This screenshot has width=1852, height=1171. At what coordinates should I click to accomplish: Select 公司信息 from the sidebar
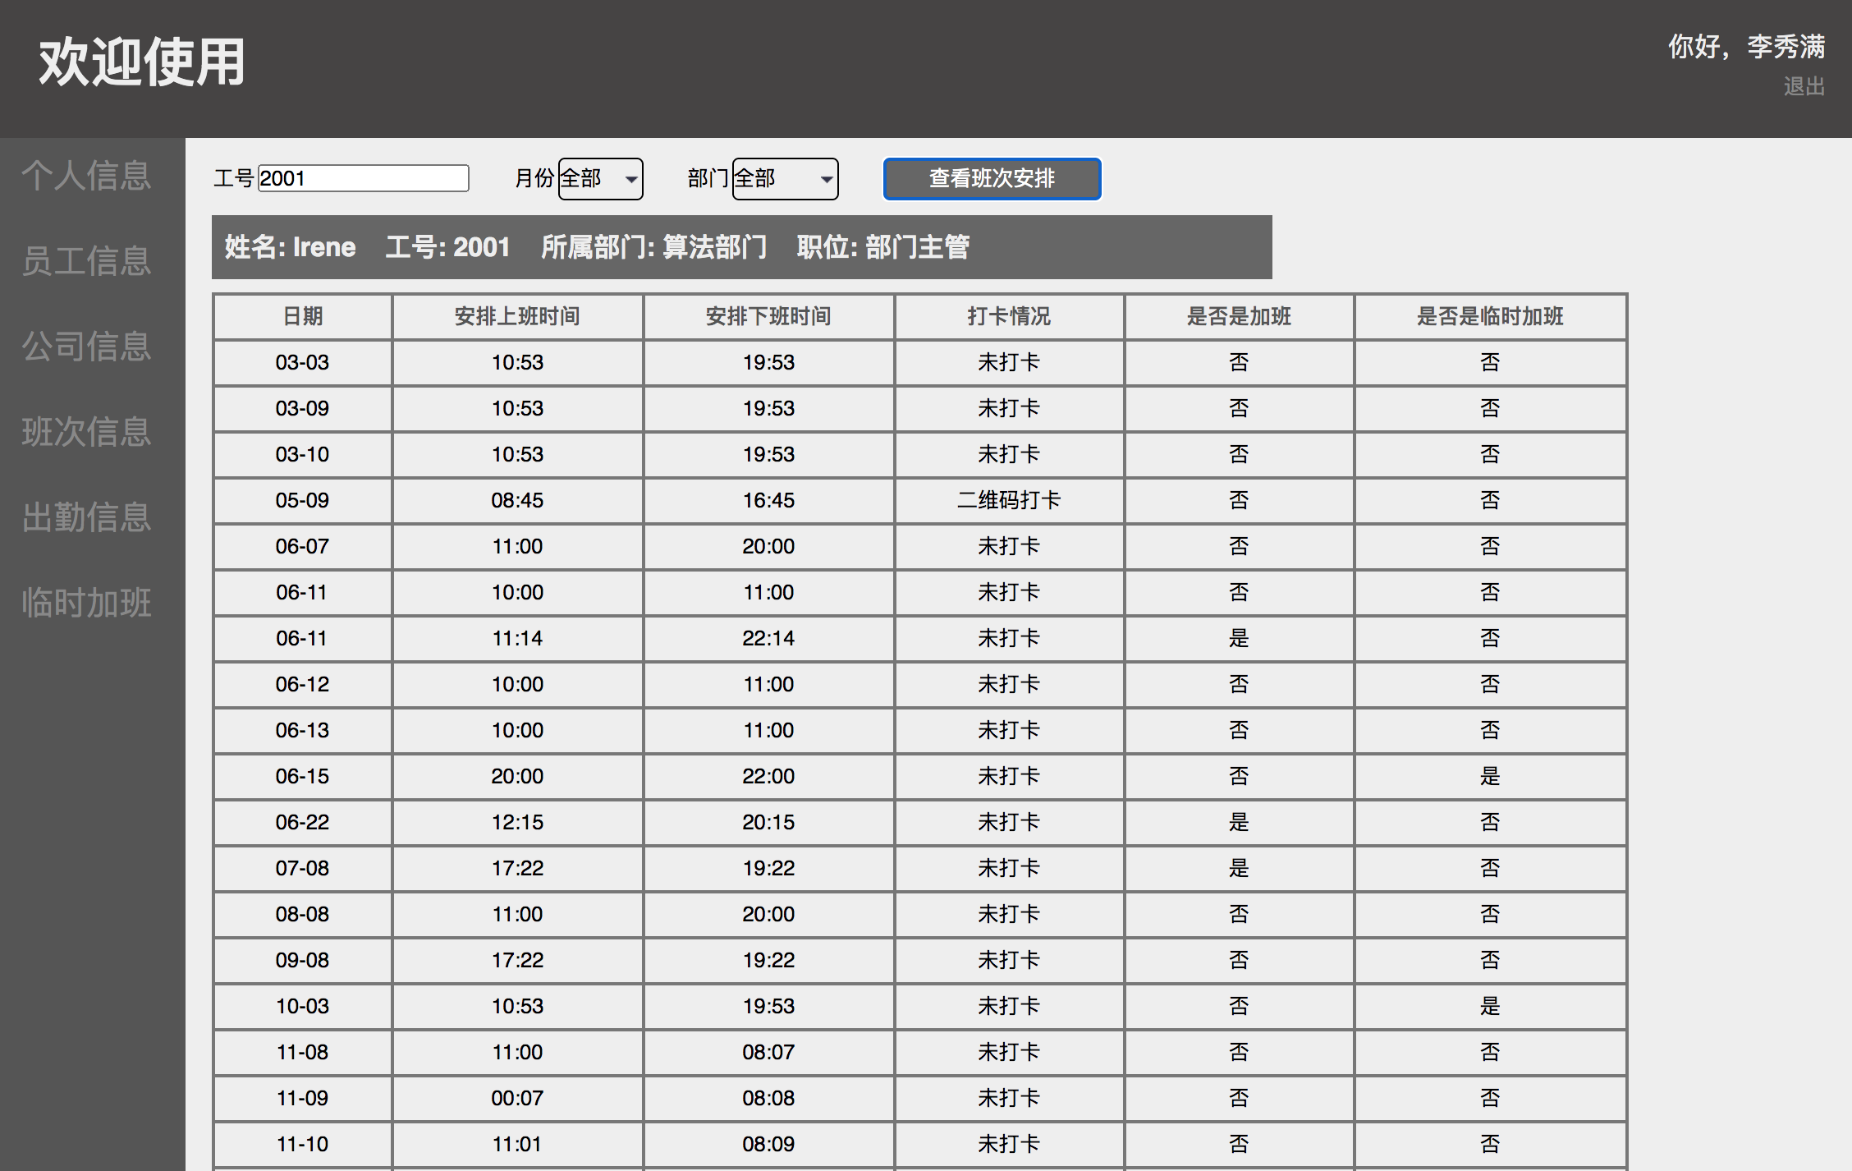click(86, 346)
